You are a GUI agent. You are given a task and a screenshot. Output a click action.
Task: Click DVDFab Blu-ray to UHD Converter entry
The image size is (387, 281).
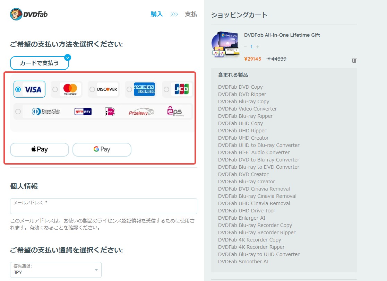259,254
